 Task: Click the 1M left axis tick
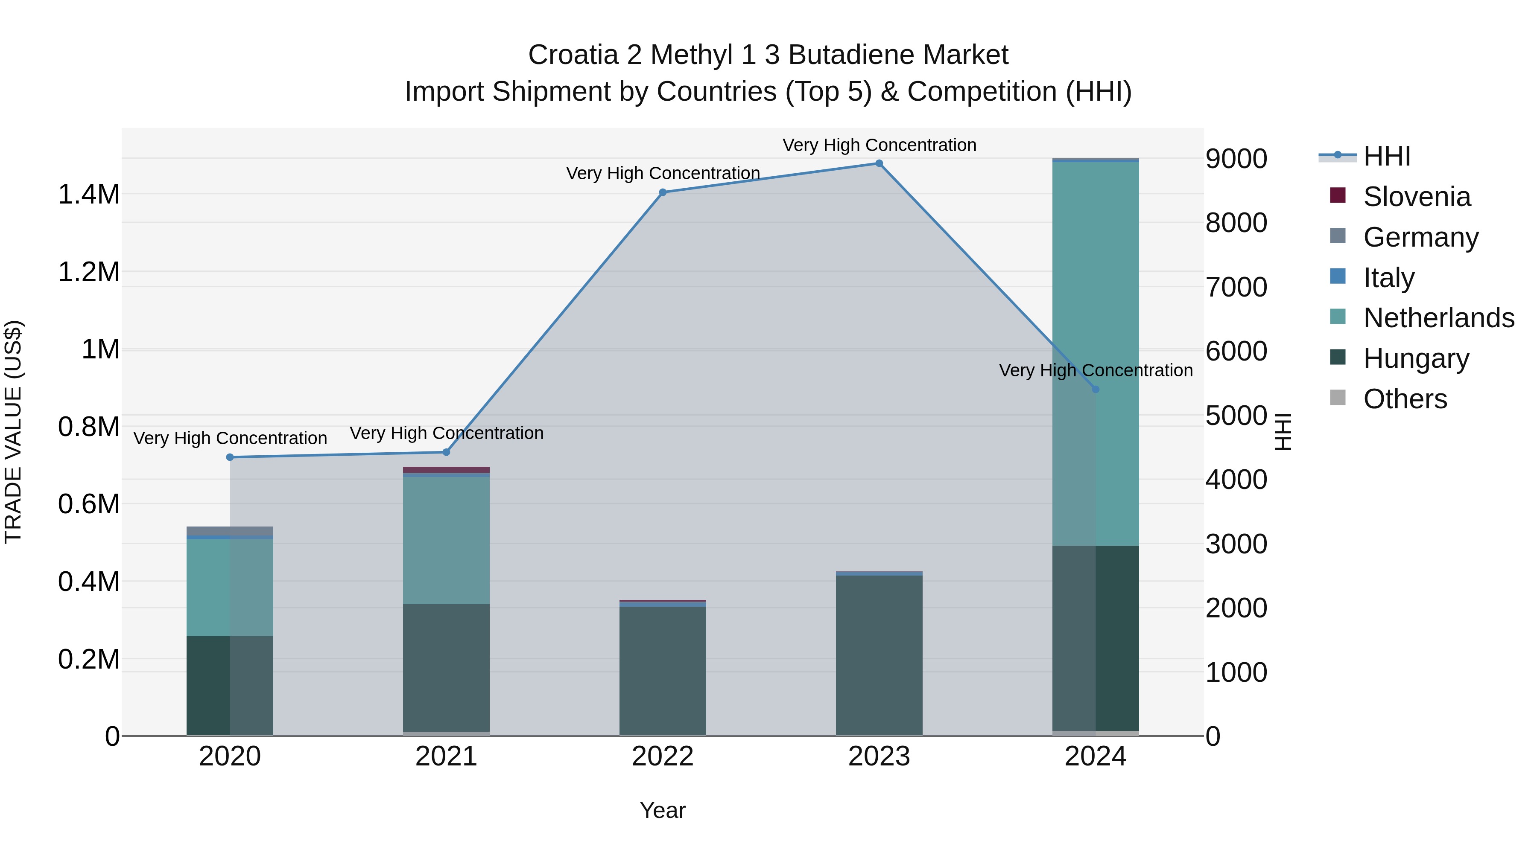pyautogui.click(x=100, y=349)
